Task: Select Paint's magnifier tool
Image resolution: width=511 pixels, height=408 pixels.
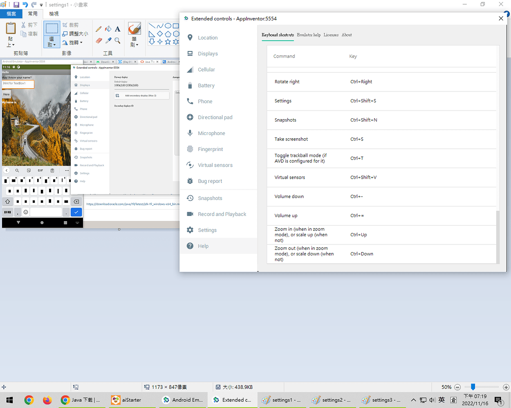Action: click(117, 40)
